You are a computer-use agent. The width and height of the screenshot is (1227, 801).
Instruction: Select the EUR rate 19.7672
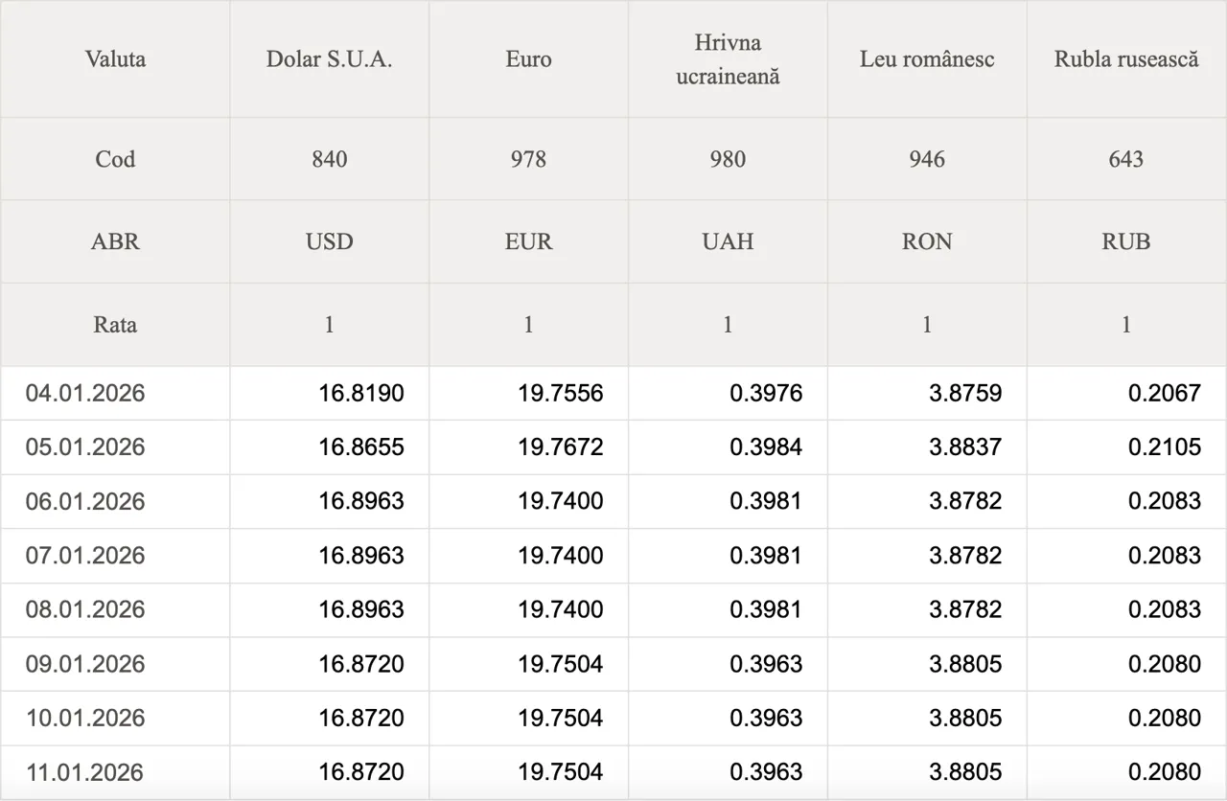coord(561,447)
